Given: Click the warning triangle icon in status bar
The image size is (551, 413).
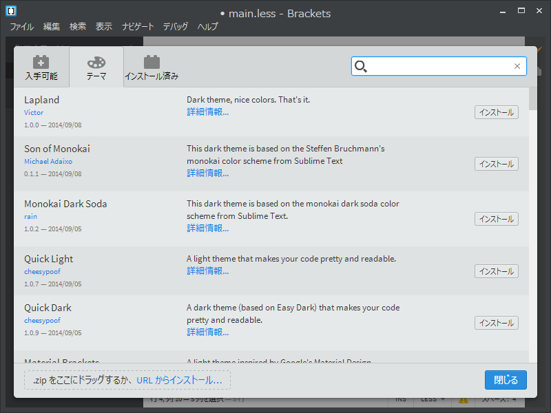Looking at the screenshot, I should pyautogui.click(x=463, y=400).
